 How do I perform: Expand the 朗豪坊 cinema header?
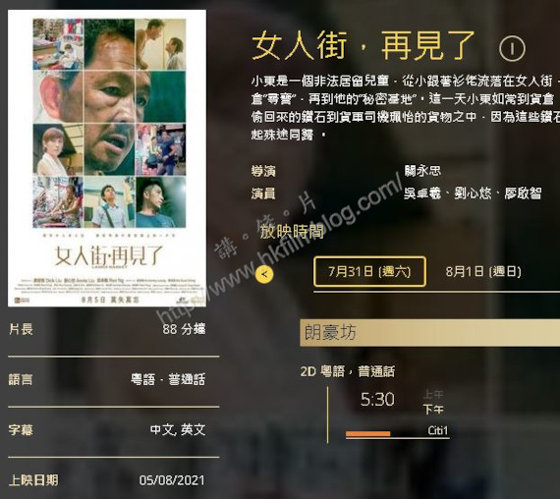(x=429, y=333)
